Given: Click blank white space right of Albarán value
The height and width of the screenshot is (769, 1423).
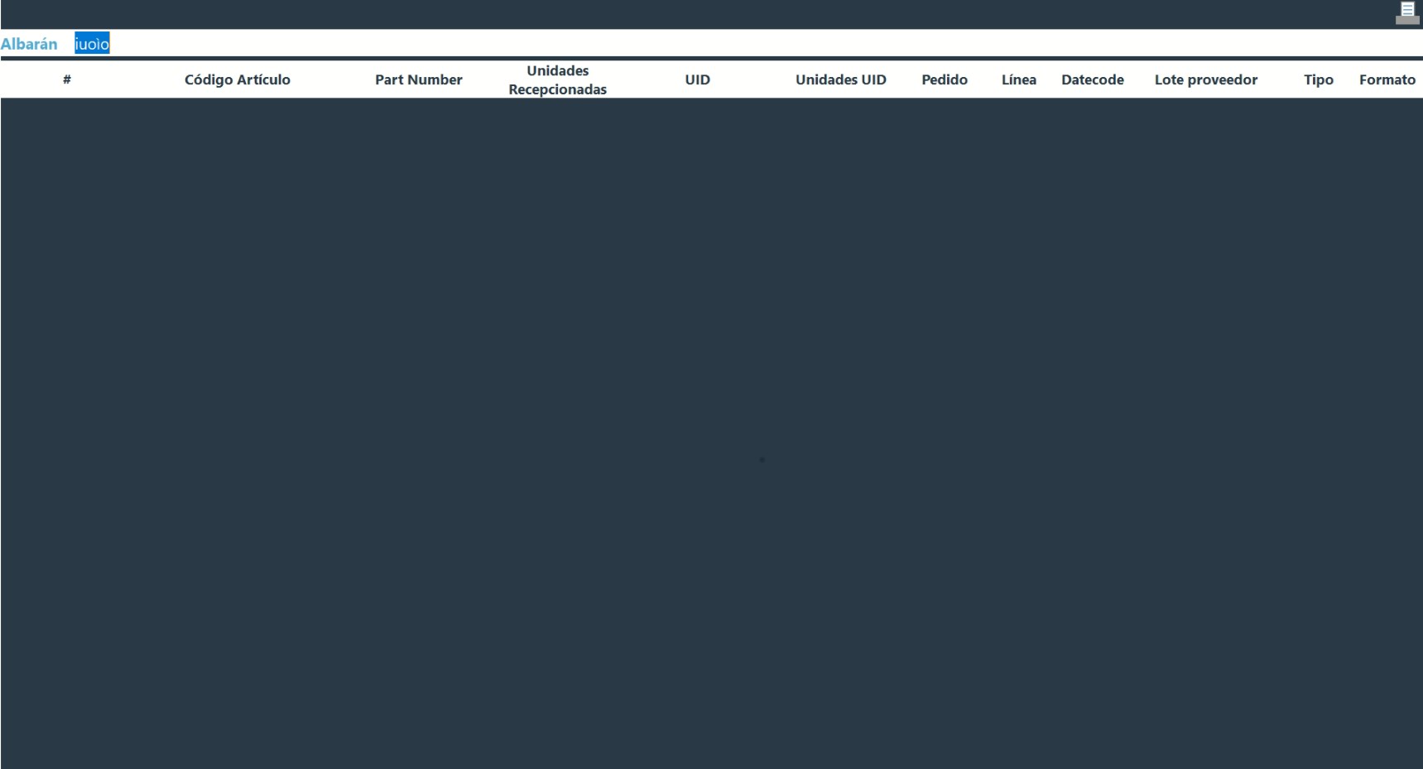Looking at the screenshot, I should tap(662, 44).
